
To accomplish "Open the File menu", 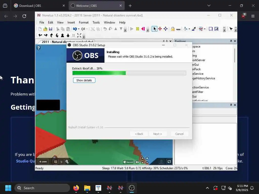I will pos(42,22).
